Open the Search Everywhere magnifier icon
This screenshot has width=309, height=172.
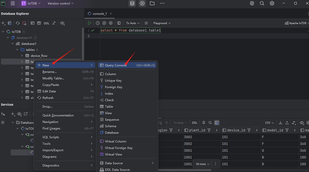(x=262, y=4)
